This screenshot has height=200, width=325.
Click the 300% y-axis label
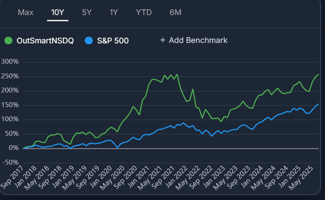[10, 62]
